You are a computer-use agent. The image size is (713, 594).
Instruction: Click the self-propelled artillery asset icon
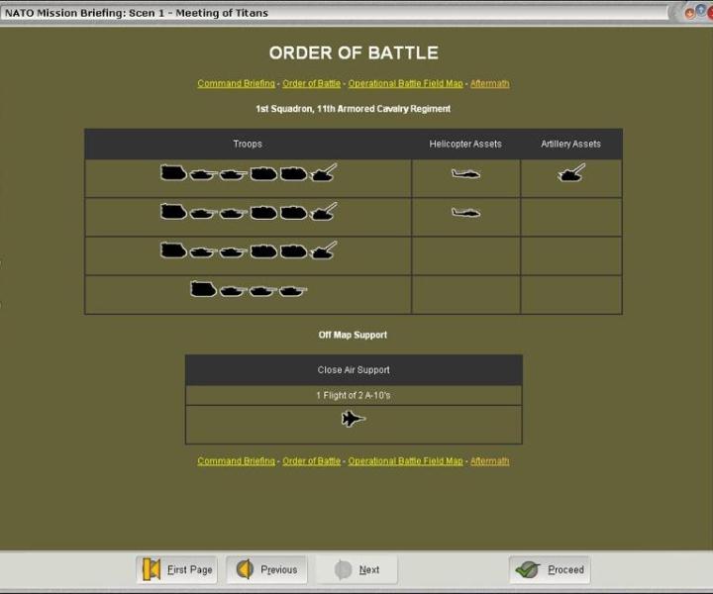point(571,173)
